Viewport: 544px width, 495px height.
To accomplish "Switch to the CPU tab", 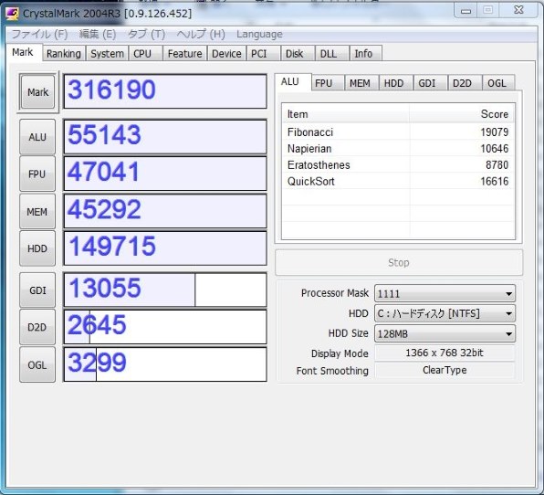I will 145,54.
